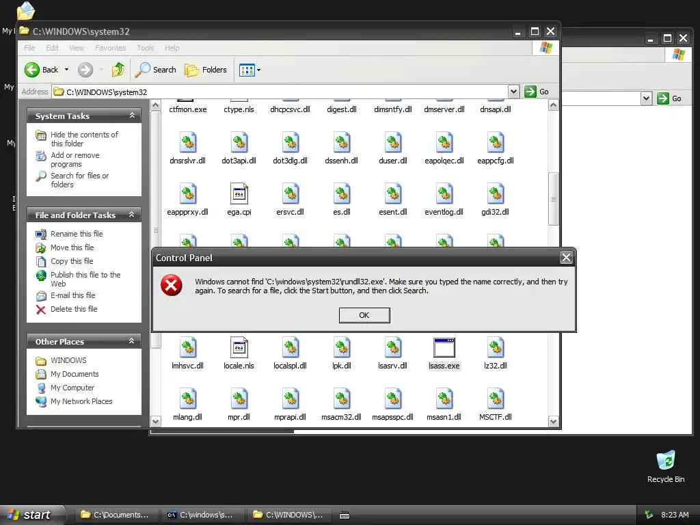The width and height of the screenshot is (700, 525).
Task: Click Go in the background Explorer window
Action: click(x=670, y=98)
